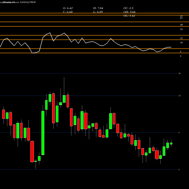The height and width of the screenshot is (189, 189).
Task: Click the tallest green candlestick body
Action: tap(43, 133)
